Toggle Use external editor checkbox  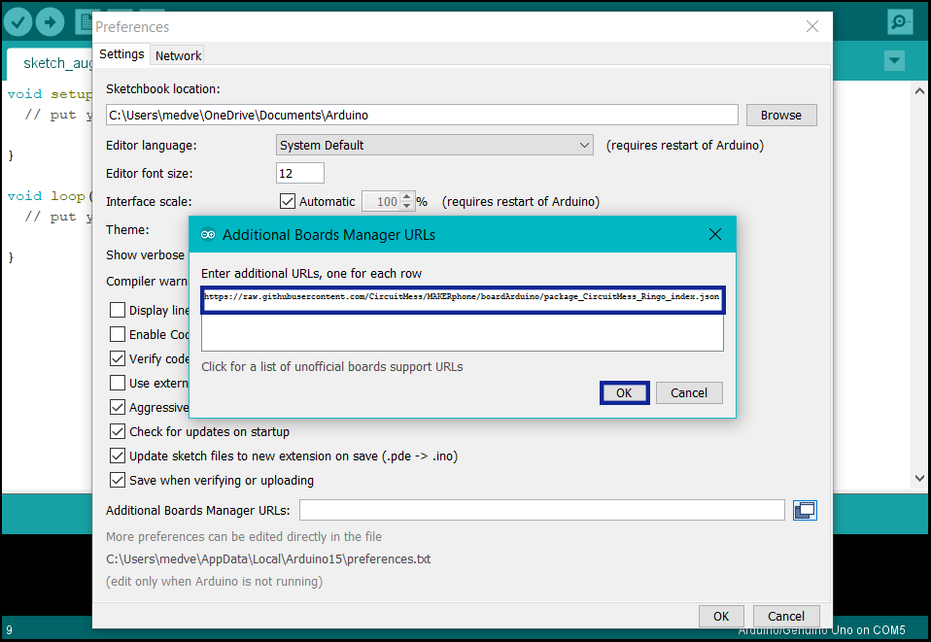(118, 384)
